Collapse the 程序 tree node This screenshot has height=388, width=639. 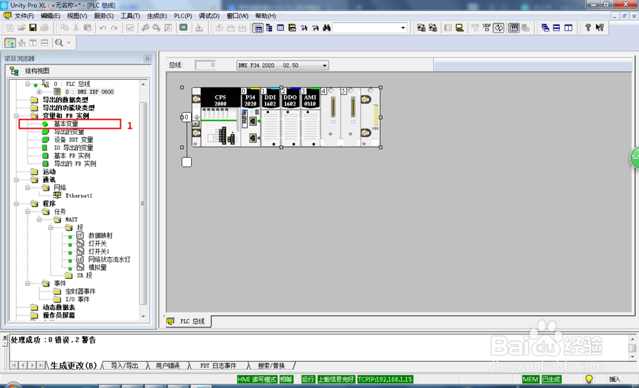click(x=17, y=204)
